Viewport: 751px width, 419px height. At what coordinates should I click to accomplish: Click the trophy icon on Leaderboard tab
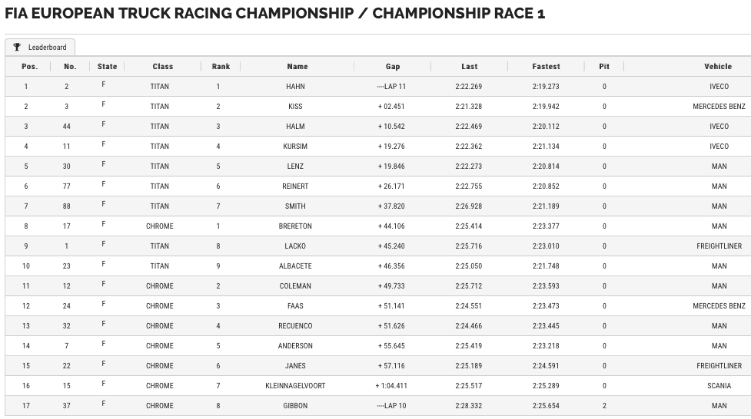(x=17, y=47)
